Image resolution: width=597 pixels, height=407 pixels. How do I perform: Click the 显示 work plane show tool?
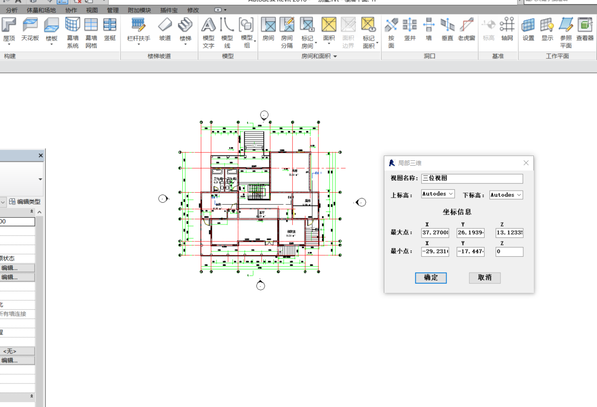(547, 29)
